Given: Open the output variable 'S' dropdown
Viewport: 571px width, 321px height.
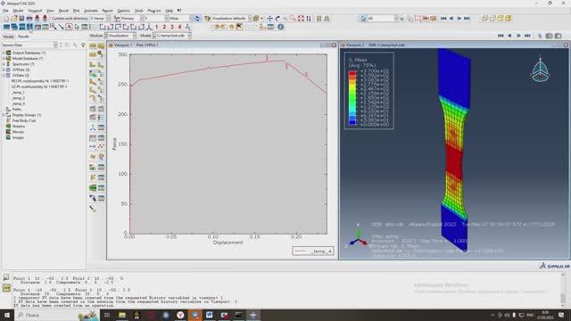Looking at the screenshot, I should tap(156, 18).
